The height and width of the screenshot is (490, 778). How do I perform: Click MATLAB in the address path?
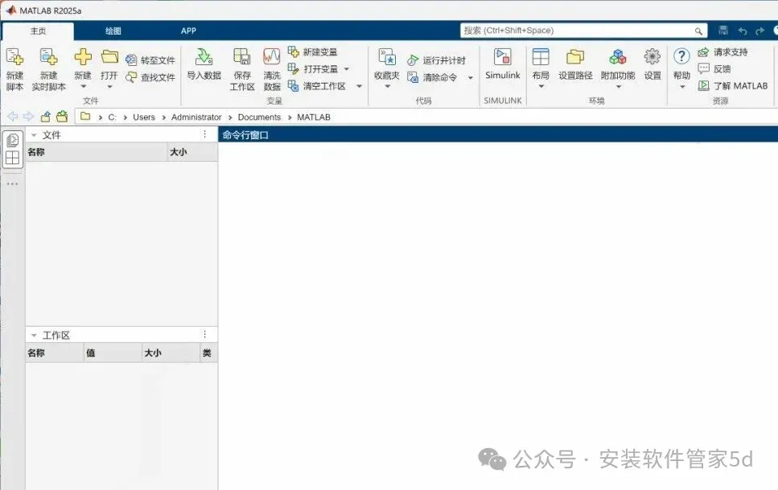[314, 117]
